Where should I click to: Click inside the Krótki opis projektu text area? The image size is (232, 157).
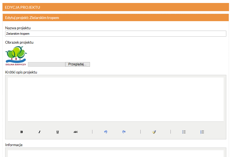pos(116,100)
